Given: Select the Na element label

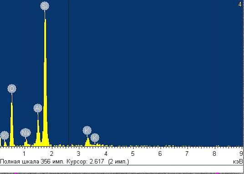Looking at the screenshot, I should pos(25,133).
